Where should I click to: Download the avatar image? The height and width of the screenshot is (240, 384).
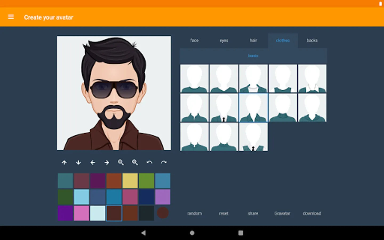click(312, 213)
